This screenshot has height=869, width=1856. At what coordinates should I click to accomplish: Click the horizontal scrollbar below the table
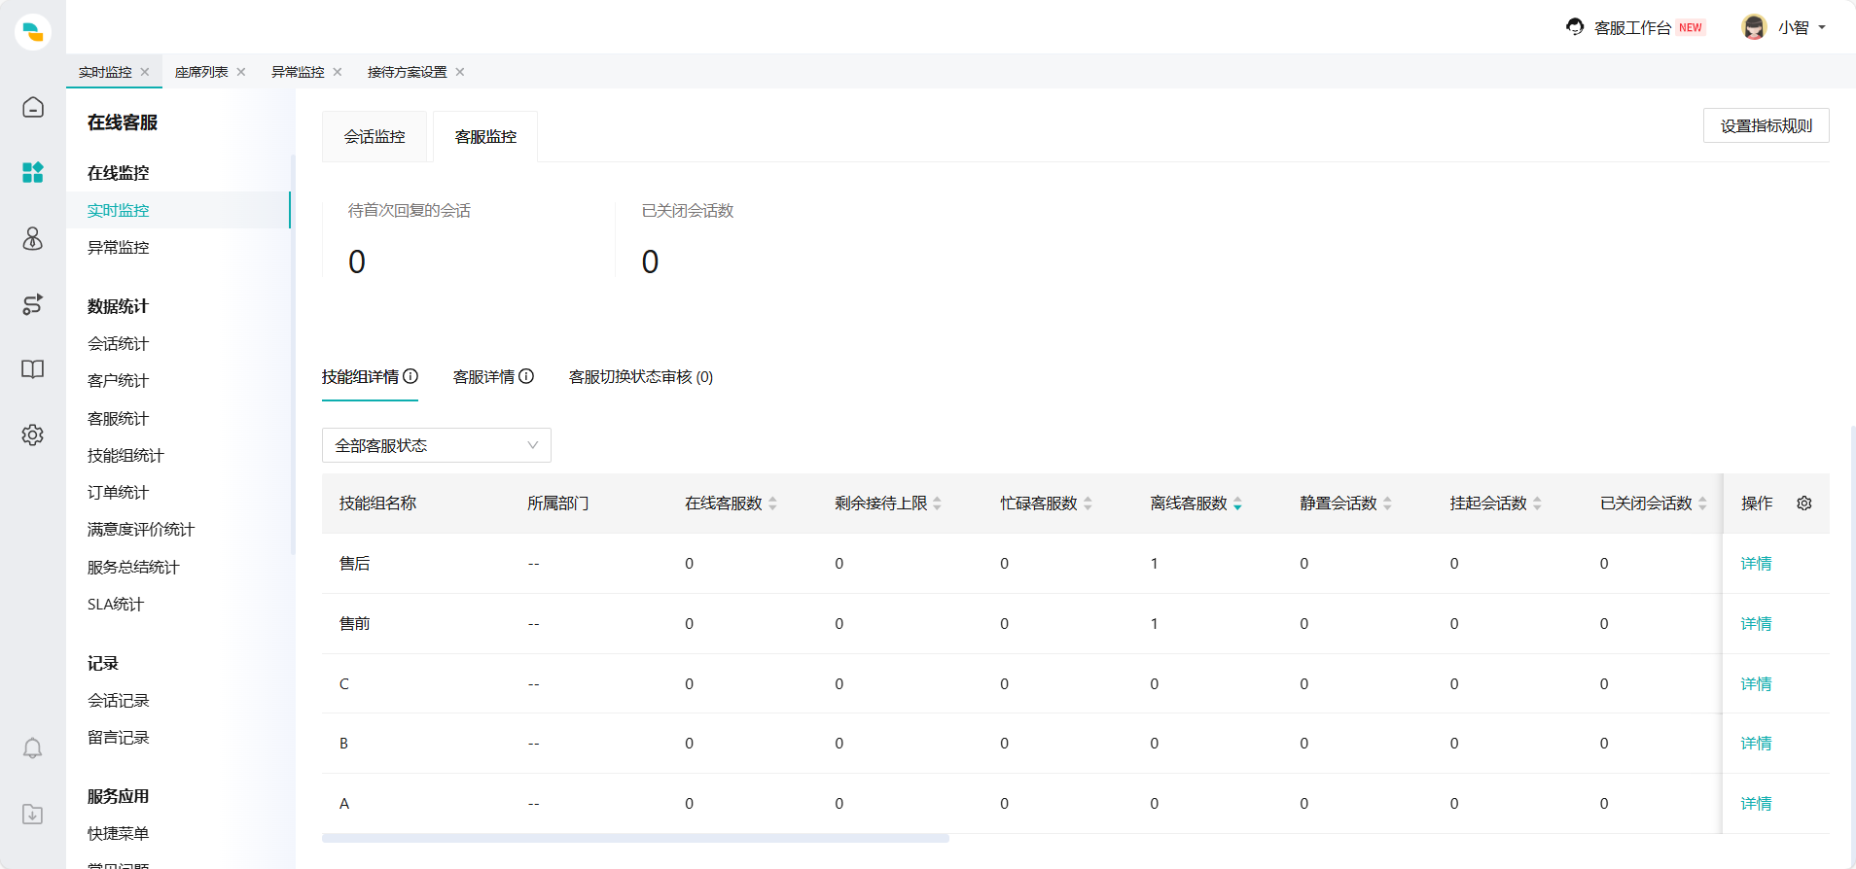tap(635, 838)
